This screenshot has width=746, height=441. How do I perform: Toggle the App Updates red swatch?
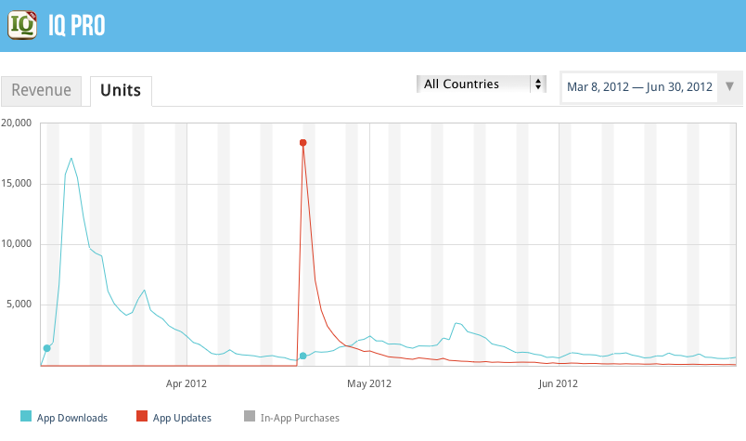click(x=141, y=418)
